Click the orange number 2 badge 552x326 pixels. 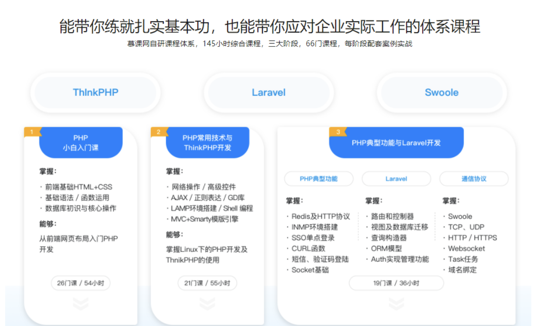point(159,132)
